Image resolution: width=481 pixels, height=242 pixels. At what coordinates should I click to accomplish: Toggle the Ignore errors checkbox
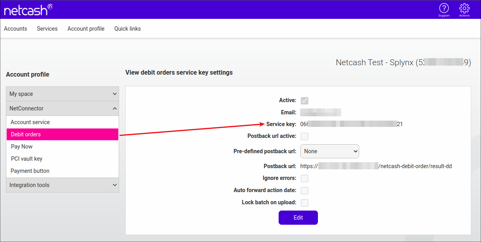[305, 178]
